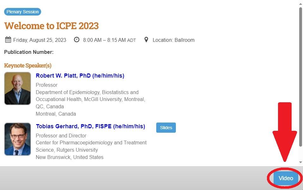Play the session with the Video button

(286, 178)
